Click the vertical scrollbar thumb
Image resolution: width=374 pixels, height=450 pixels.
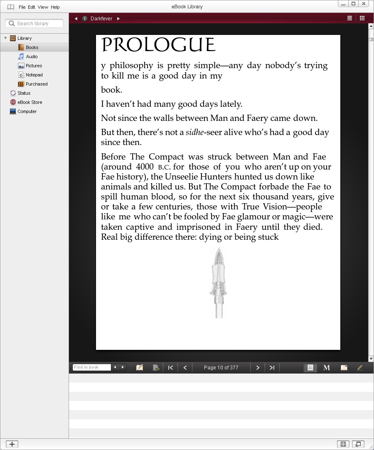click(371, 39)
